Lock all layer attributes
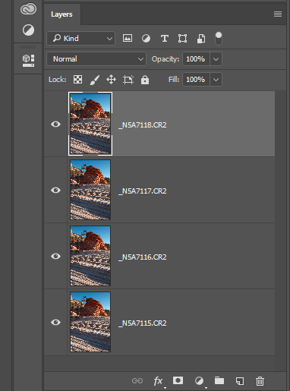The height and width of the screenshot is (391, 290). (x=145, y=80)
